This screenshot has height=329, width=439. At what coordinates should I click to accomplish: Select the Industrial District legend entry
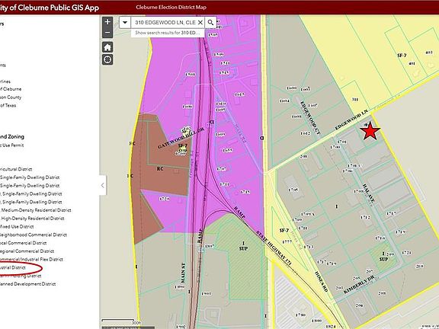point(13,268)
